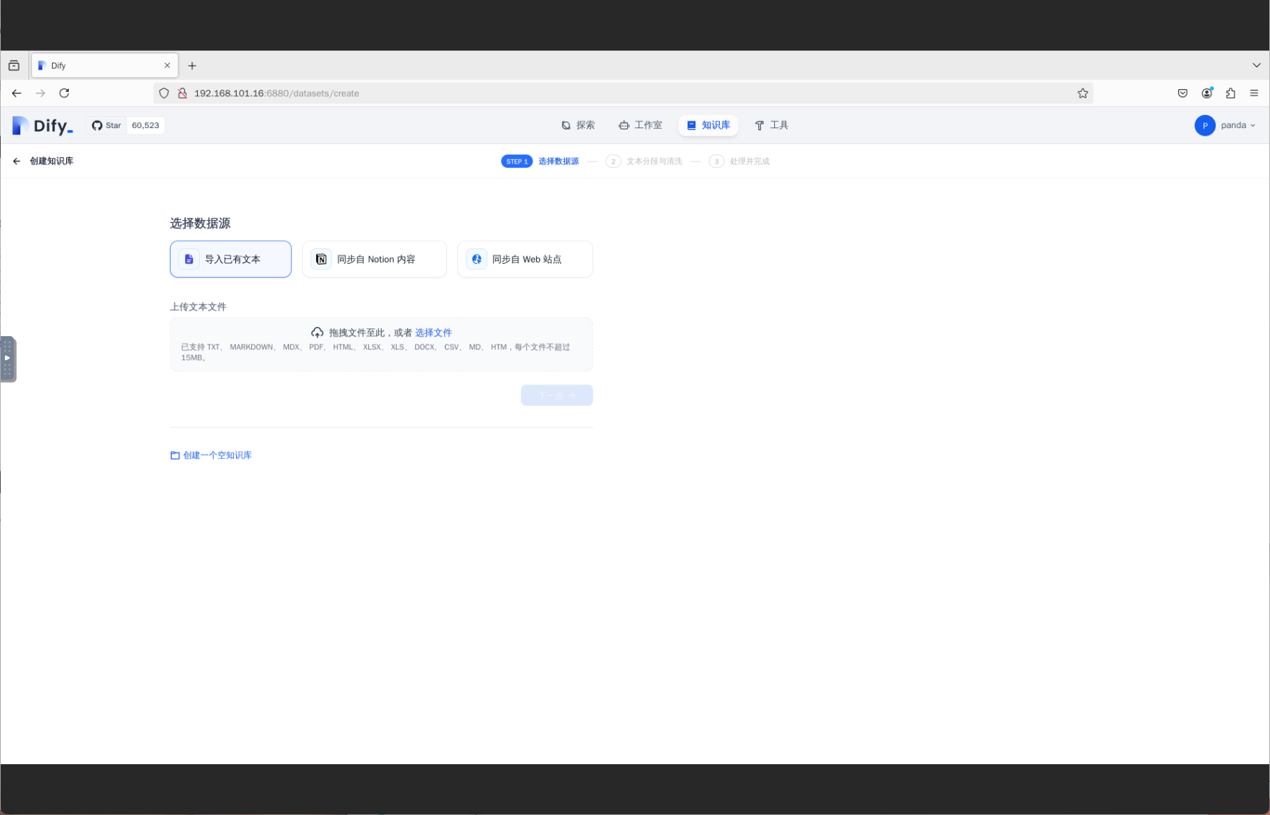This screenshot has width=1270, height=815.
Task: Open the panda account dropdown
Action: 1225,125
